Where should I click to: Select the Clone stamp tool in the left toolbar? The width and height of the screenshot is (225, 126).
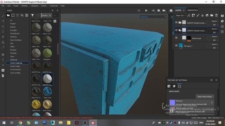3,42
